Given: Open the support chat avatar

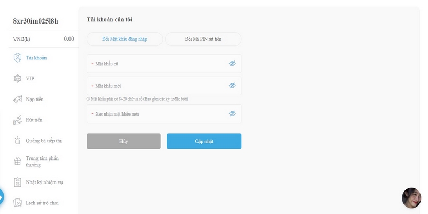Looking at the screenshot, I should point(411,198).
